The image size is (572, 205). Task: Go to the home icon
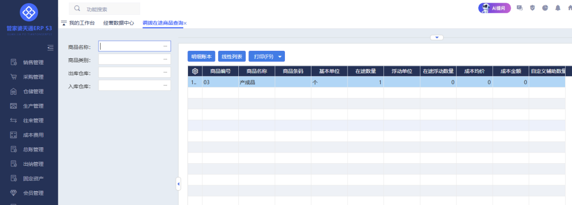pos(570,8)
